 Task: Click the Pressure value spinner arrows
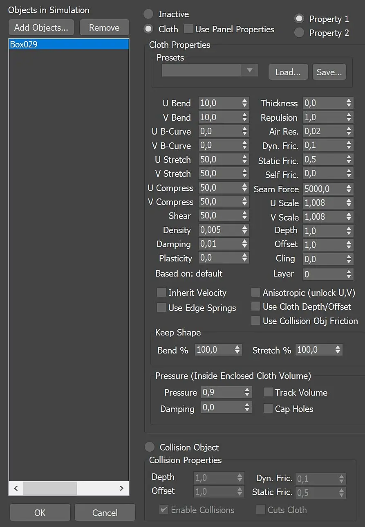click(x=247, y=392)
